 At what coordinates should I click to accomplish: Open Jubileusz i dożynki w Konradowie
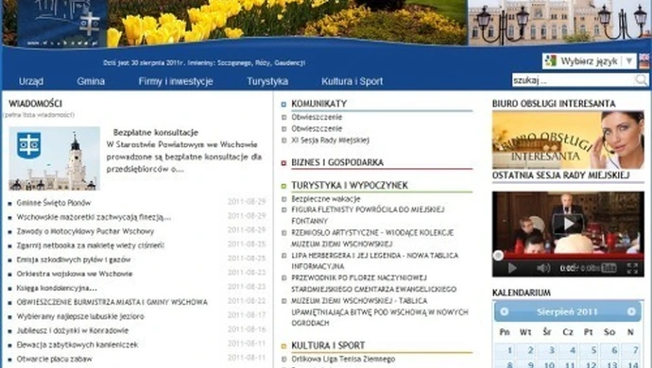[73, 330]
